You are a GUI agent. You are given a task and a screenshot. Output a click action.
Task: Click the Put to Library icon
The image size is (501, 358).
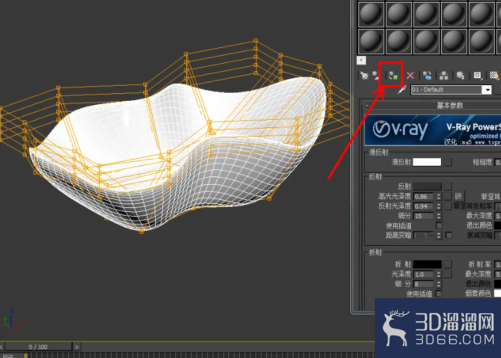tap(461, 76)
